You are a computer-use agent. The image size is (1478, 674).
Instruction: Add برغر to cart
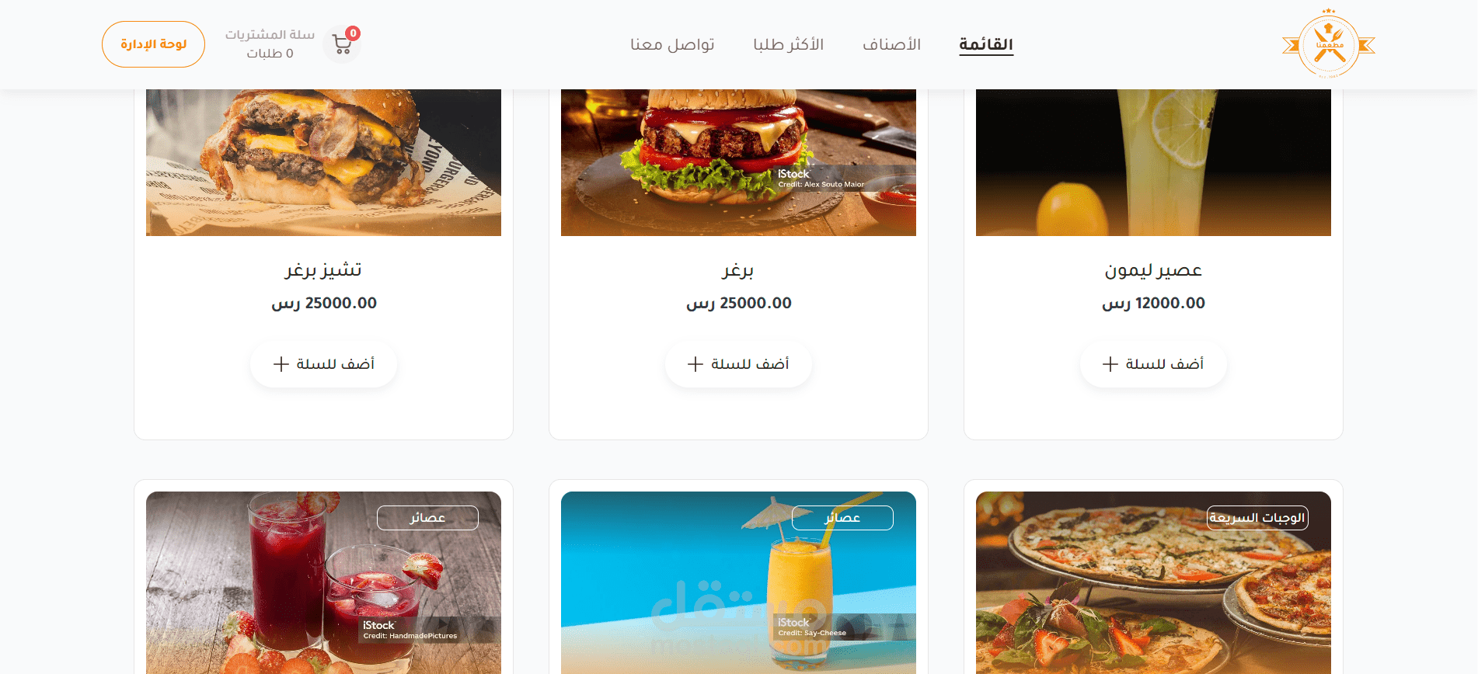click(x=738, y=364)
